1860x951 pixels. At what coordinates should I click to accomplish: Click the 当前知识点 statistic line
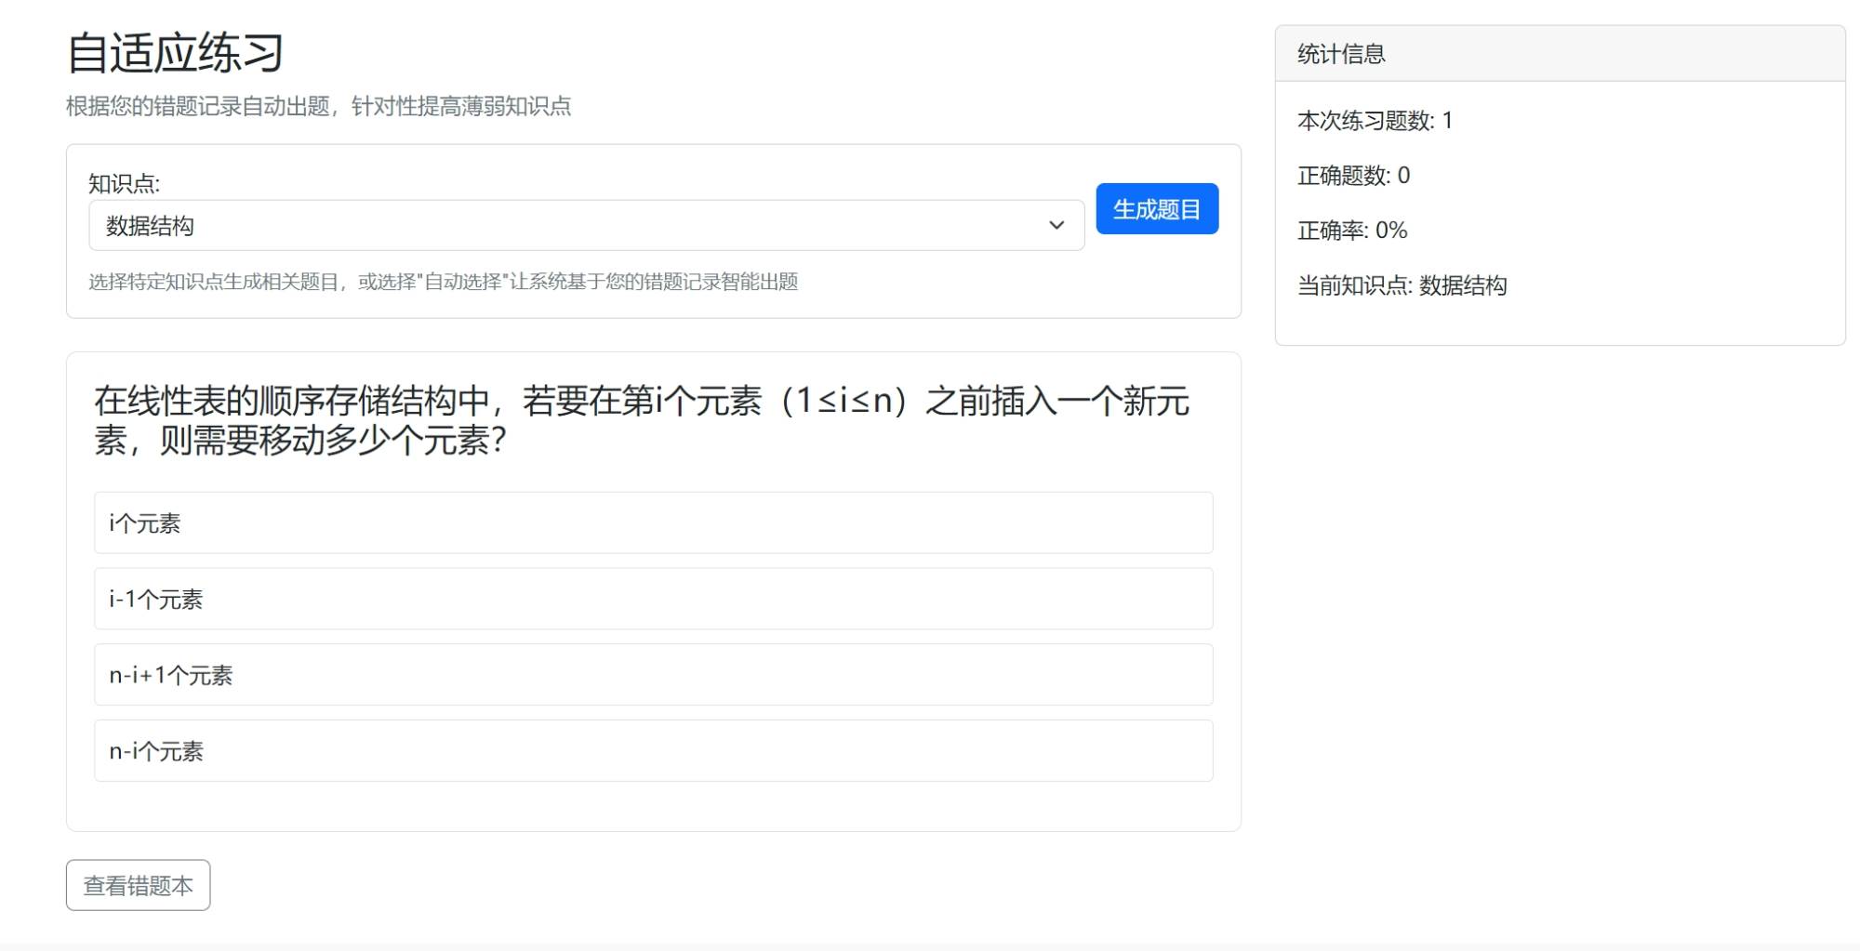(1402, 285)
